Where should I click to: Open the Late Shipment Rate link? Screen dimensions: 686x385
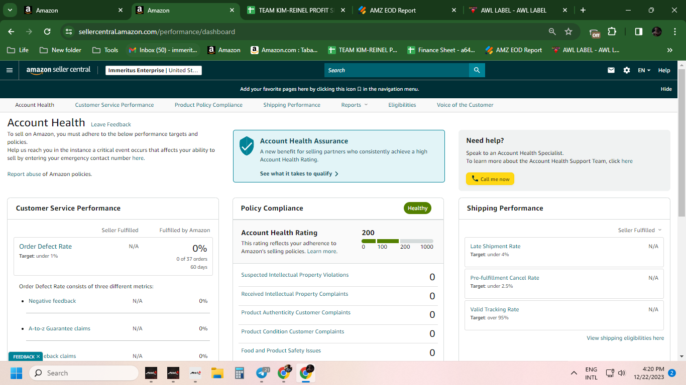(495, 246)
